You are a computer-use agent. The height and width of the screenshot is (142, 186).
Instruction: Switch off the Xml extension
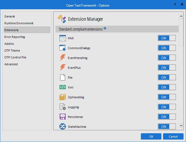(x=167, y=87)
